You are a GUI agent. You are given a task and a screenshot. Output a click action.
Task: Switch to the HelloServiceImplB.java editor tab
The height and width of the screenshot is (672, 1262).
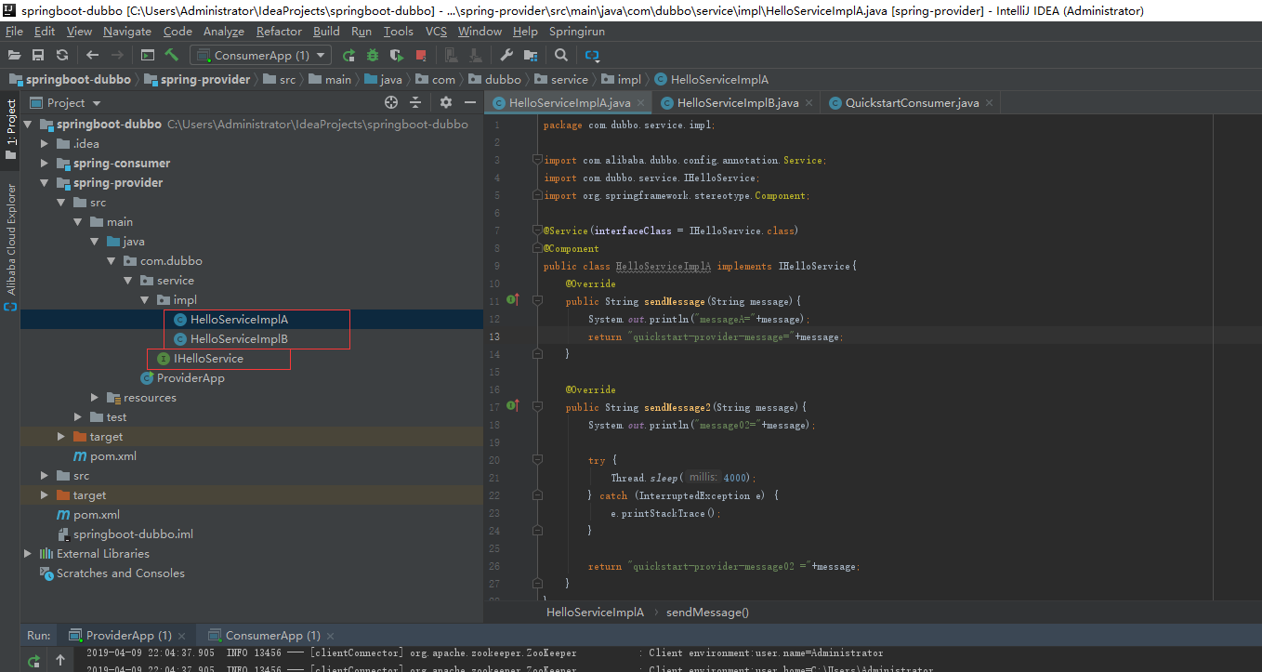click(x=737, y=103)
